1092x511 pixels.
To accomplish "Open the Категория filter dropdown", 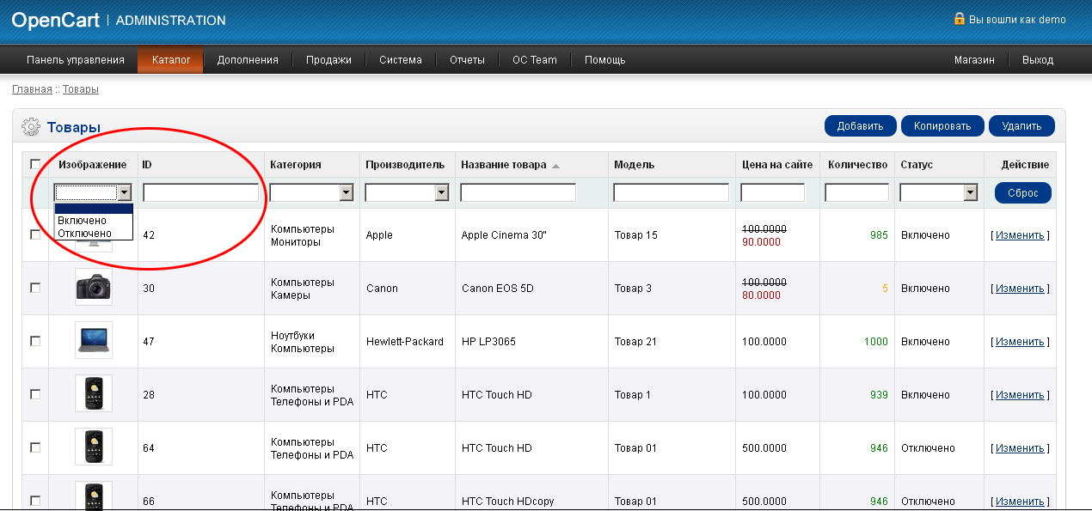I will [x=312, y=193].
